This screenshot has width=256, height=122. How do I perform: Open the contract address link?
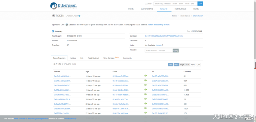pos(164,36)
